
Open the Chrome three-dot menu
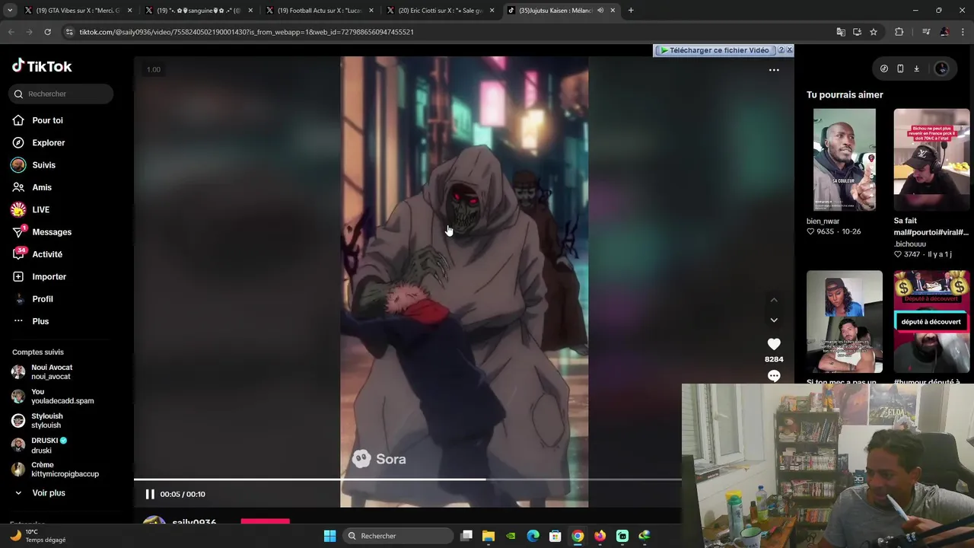coord(963,32)
